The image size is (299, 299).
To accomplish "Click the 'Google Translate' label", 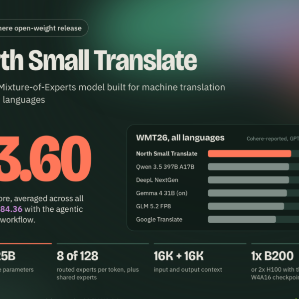I will pos(159,219).
